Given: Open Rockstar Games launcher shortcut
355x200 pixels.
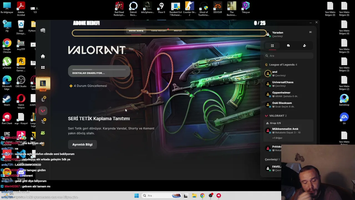Looking at the screenshot, I should (21, 65).
